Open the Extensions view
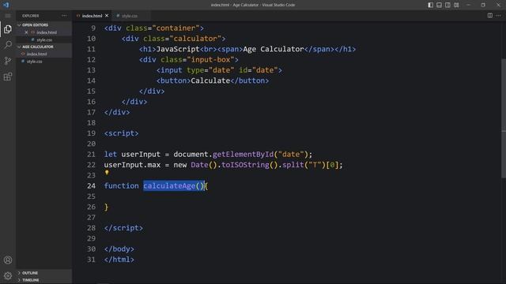Viewport: 506px width, 284px height. pyautogui.click(x=8, y=77)
